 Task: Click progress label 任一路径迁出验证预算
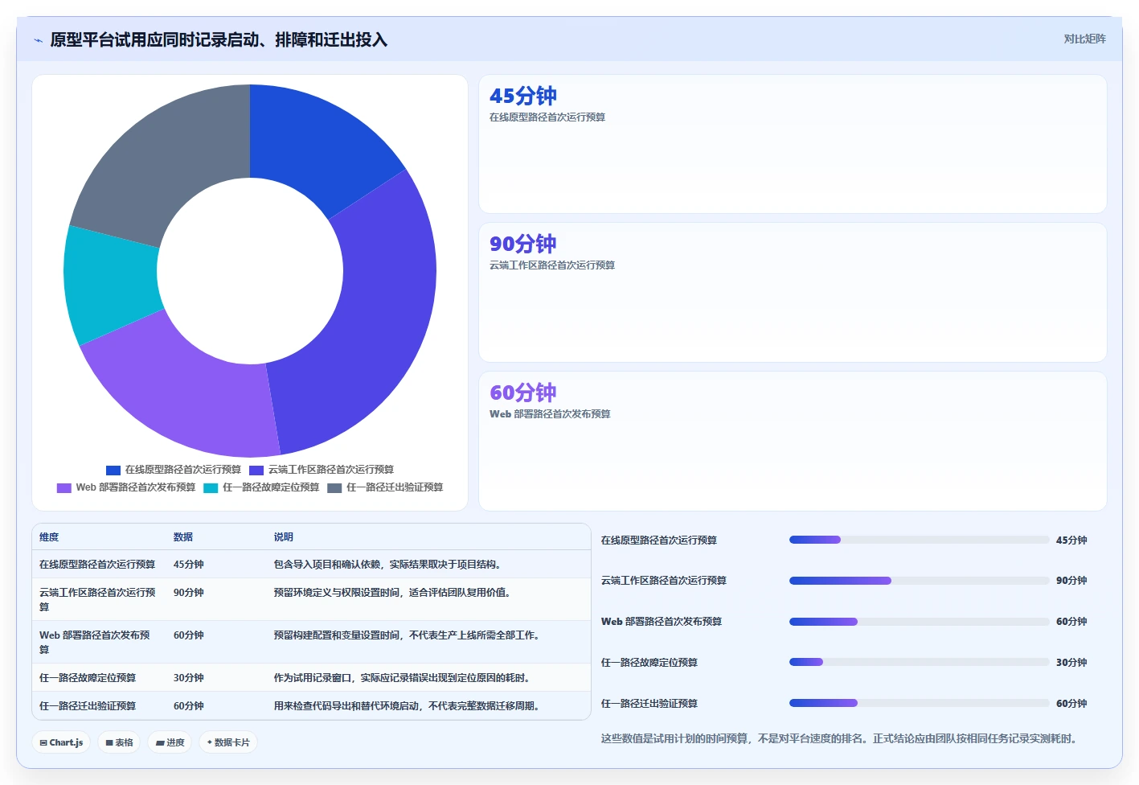[x=649, y=703]
